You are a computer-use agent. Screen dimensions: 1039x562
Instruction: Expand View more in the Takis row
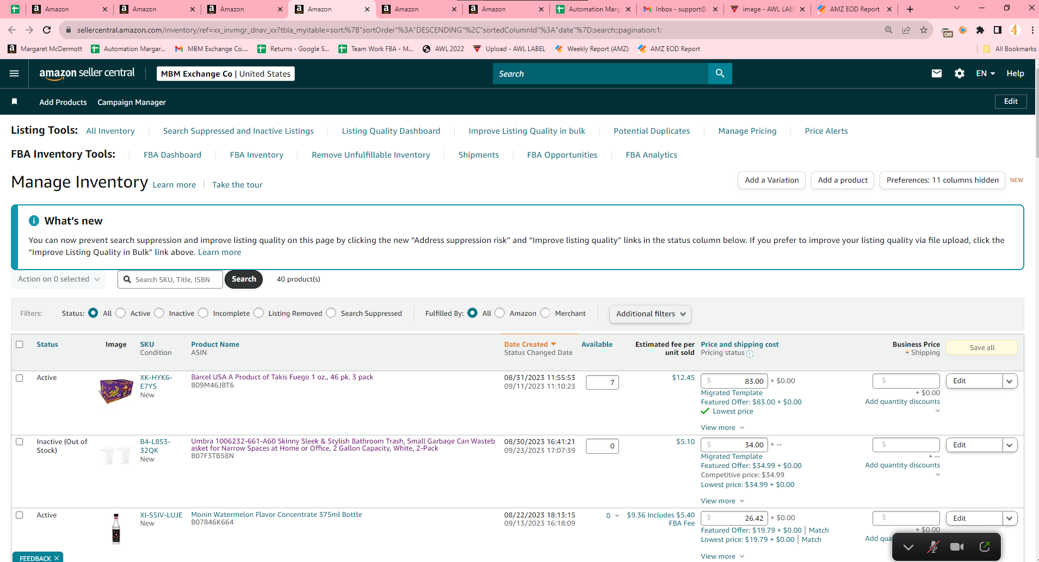722,428
